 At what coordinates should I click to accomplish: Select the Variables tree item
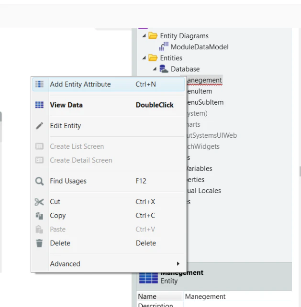coord(199,169)
